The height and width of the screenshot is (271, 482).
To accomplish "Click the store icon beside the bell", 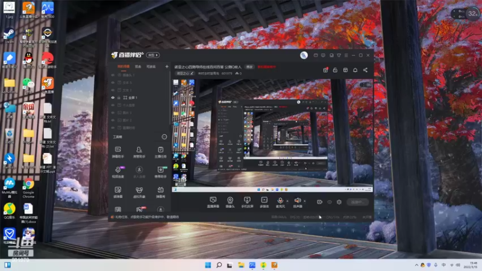I will tap(345, 70).
